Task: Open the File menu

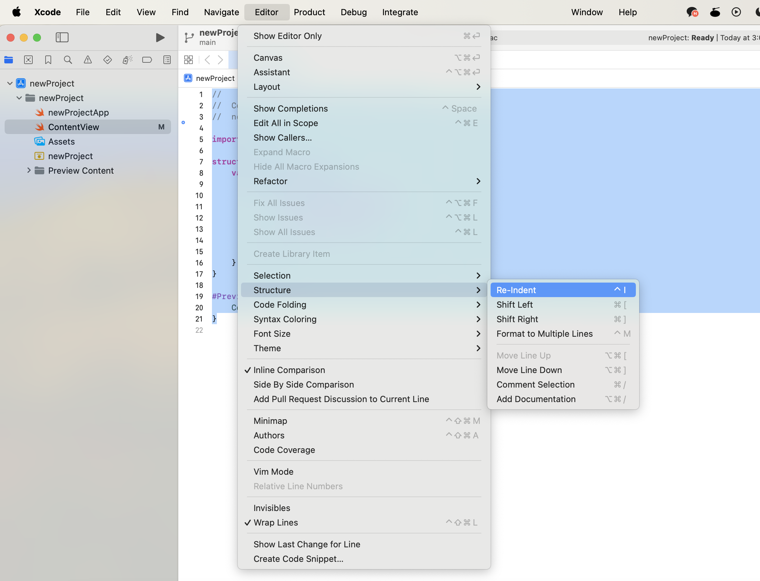Action: pyautogui.click(x=83, y=12)
